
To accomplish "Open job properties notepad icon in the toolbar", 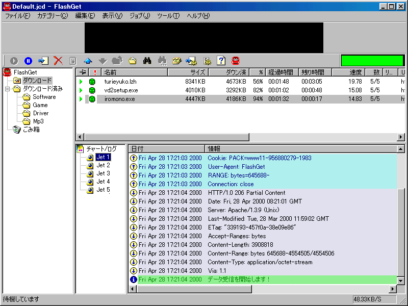I will (72, 61).
